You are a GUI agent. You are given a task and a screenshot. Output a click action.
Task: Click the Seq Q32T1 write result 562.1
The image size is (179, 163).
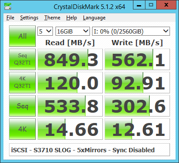click(x=137, y=59)
